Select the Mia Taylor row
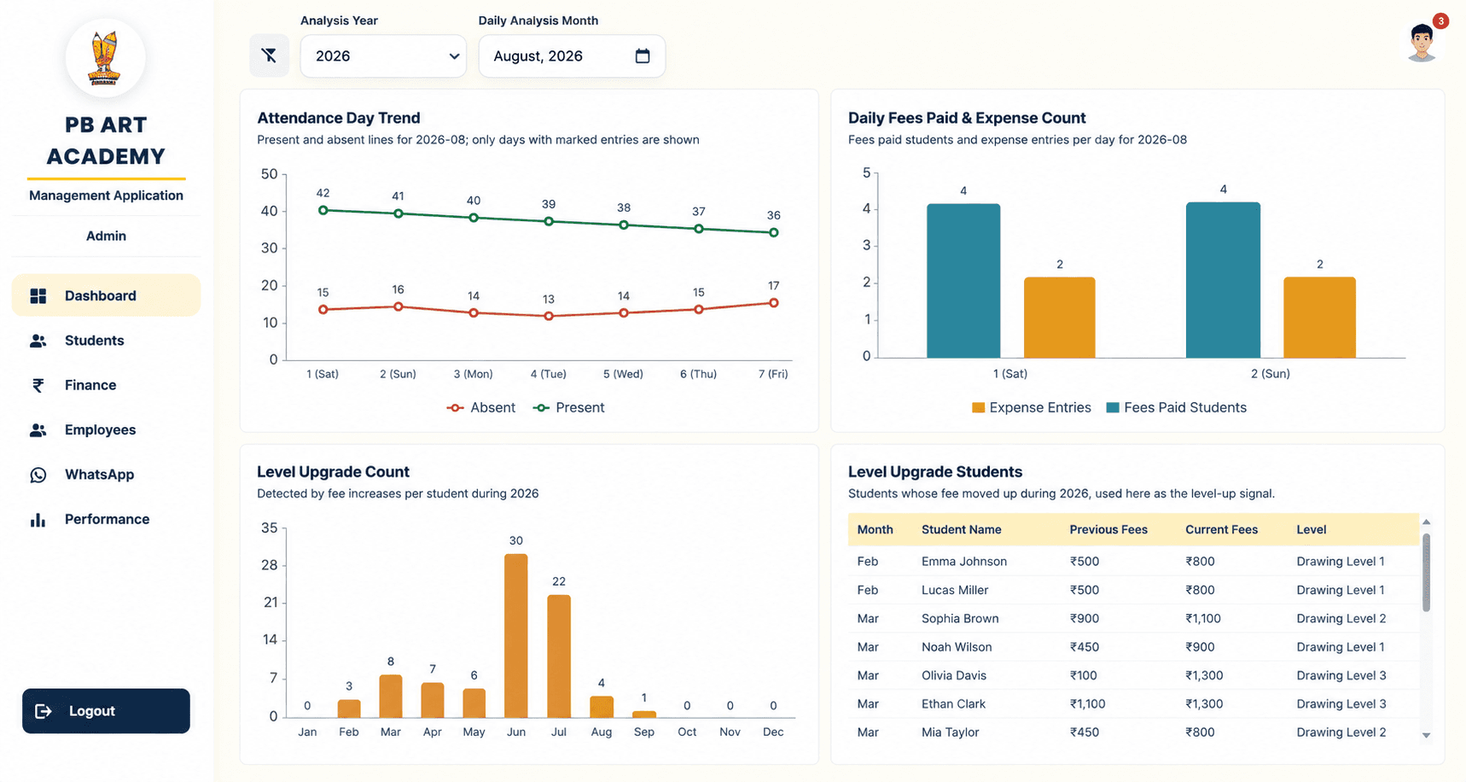Screen dimensions: 1466x782 [1133, 732]
